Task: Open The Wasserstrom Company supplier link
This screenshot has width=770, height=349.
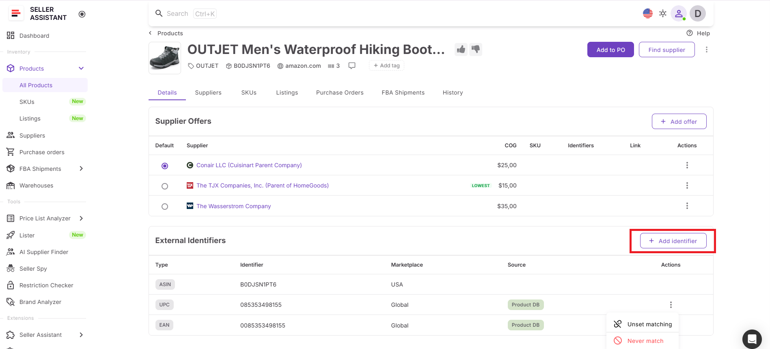Action: (234, 206)
